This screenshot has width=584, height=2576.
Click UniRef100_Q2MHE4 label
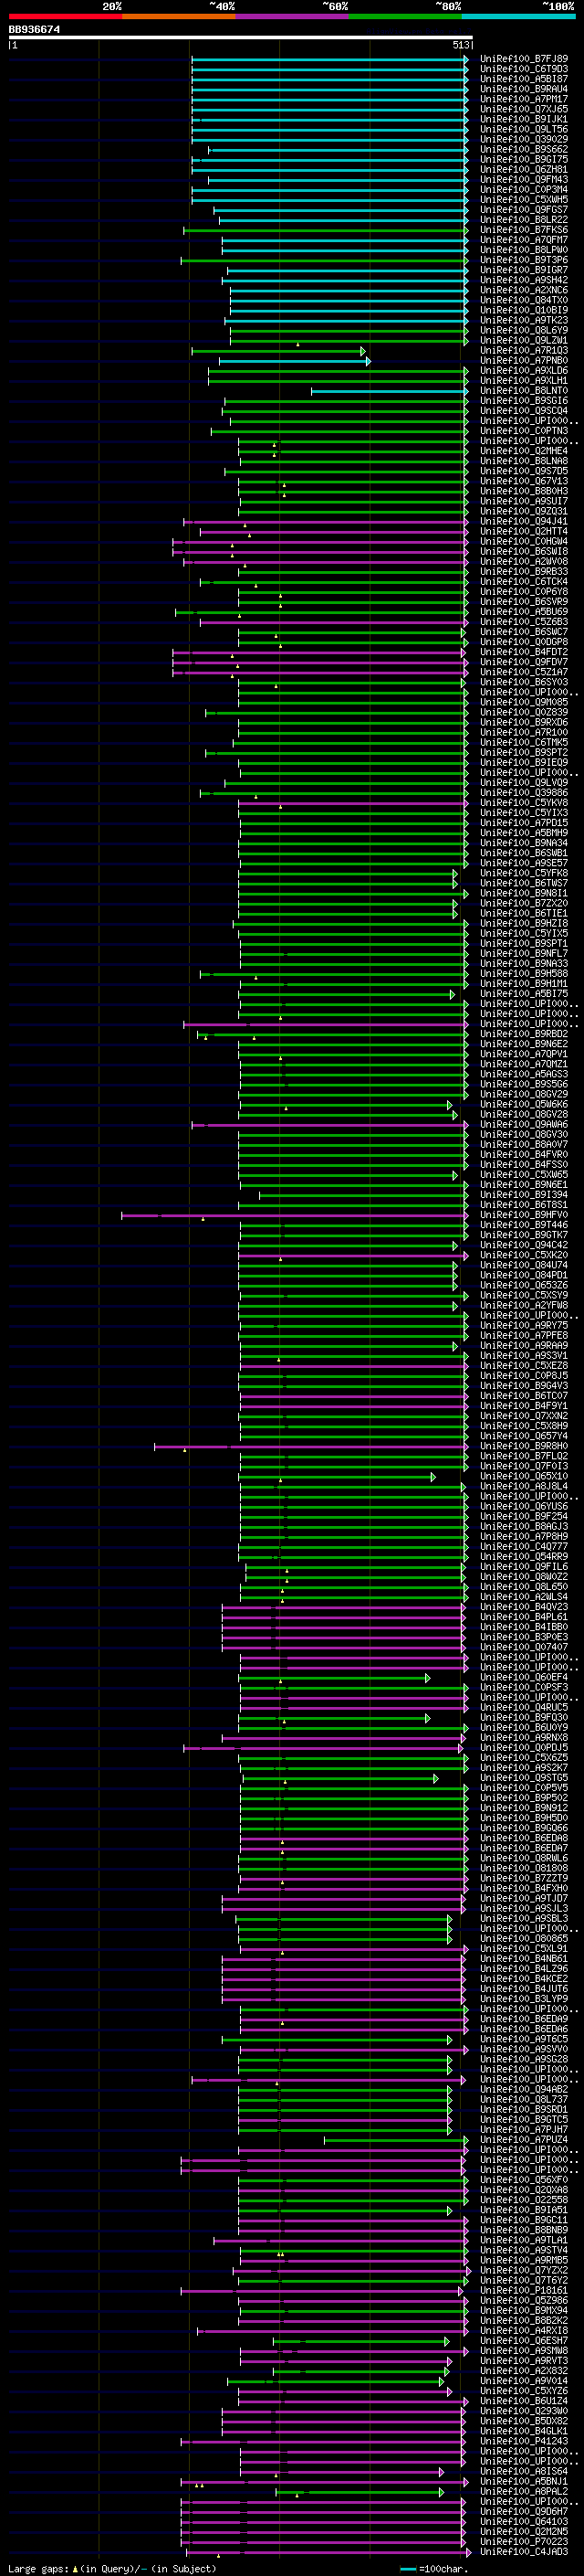coord(524,451)
